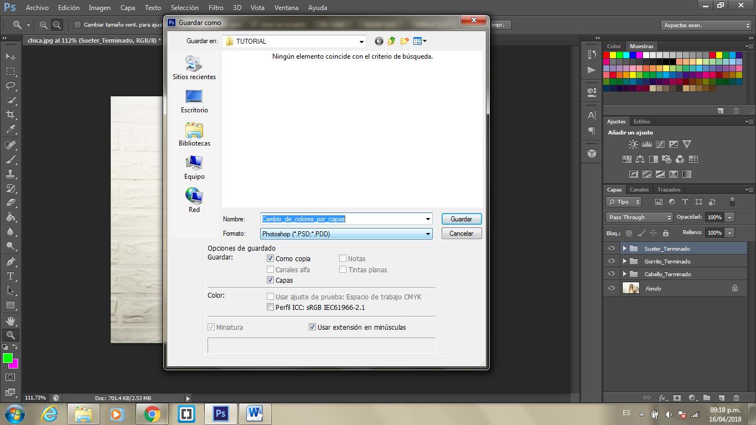The width and height of the screenshot is (756, 425).
Task: Click the Escritorio shortcut icon
Action: 194,97
